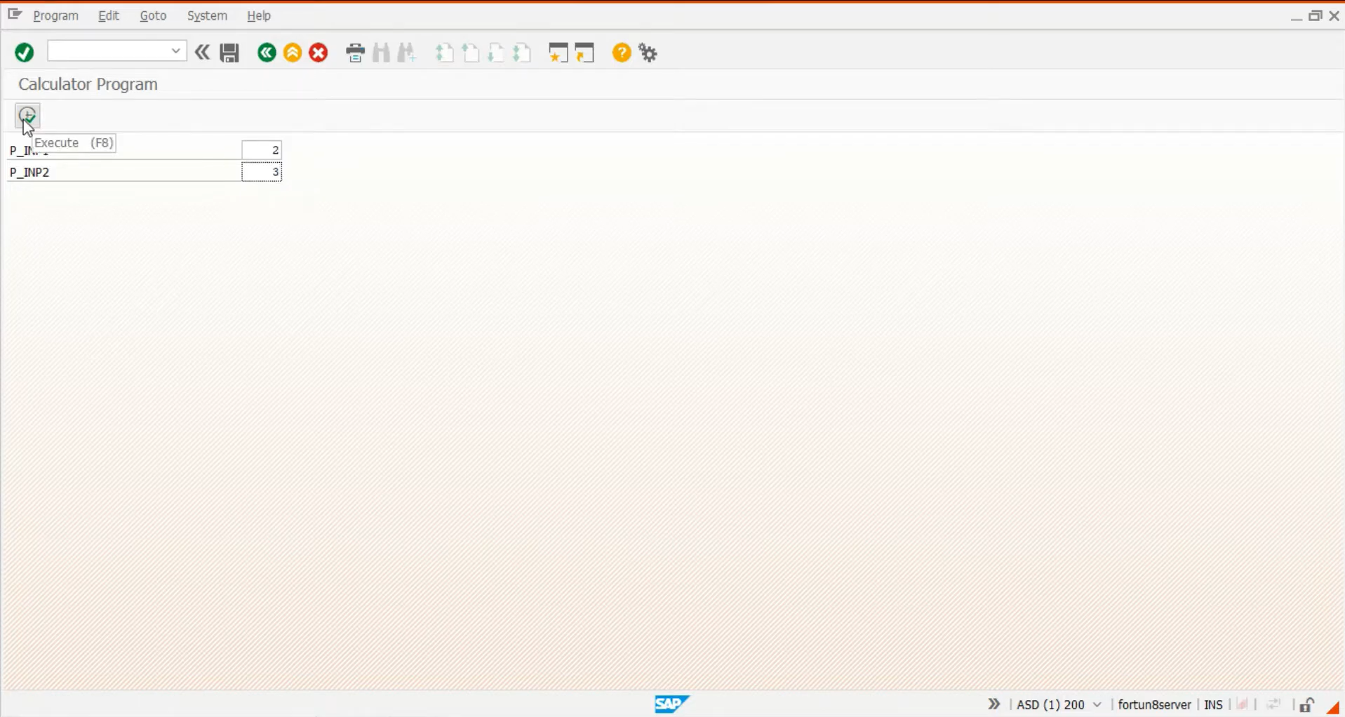1345x717 pixels.
Task: Click the red corner triangle in status bar
Action: pyautogui.click(x=1333, y=708)
